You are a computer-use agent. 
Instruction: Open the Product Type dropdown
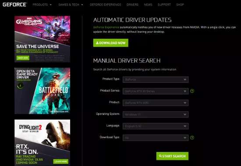point(156,79)
